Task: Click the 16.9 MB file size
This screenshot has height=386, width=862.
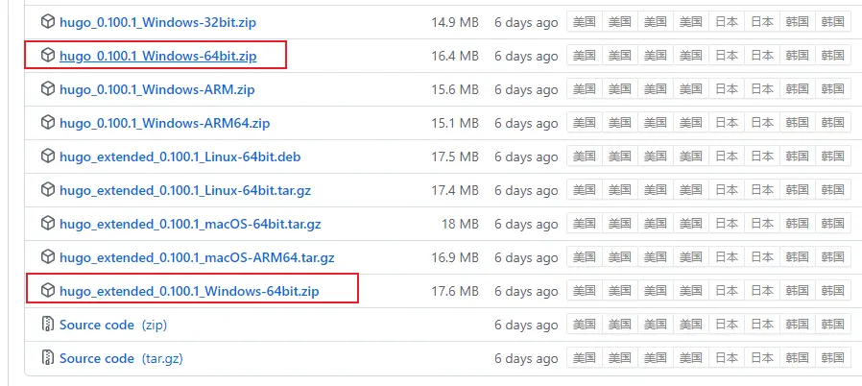Action: (x=455, y=258)
